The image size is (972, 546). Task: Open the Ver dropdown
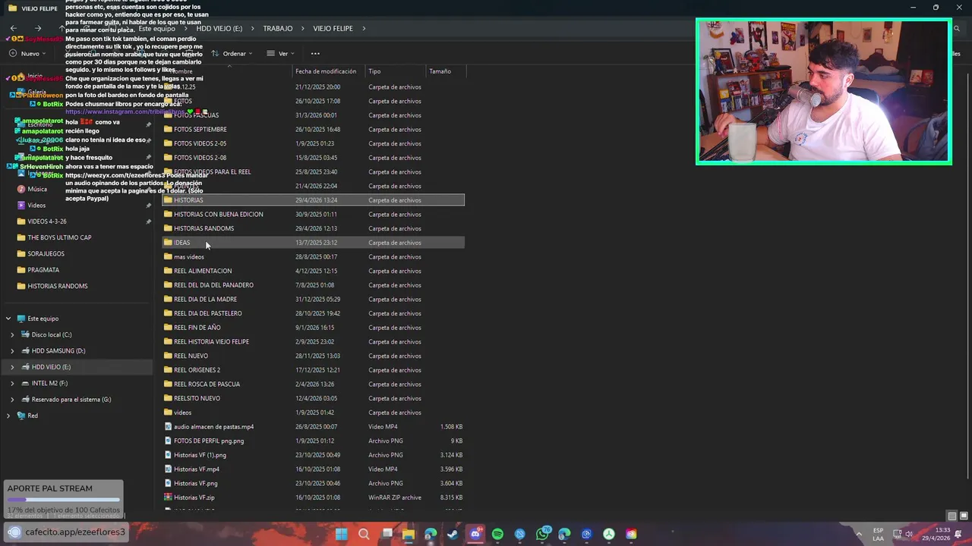tap(281, 53)
